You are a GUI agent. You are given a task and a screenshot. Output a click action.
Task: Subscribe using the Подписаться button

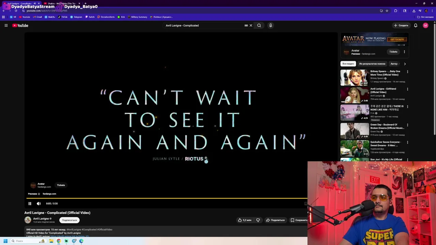69,220
